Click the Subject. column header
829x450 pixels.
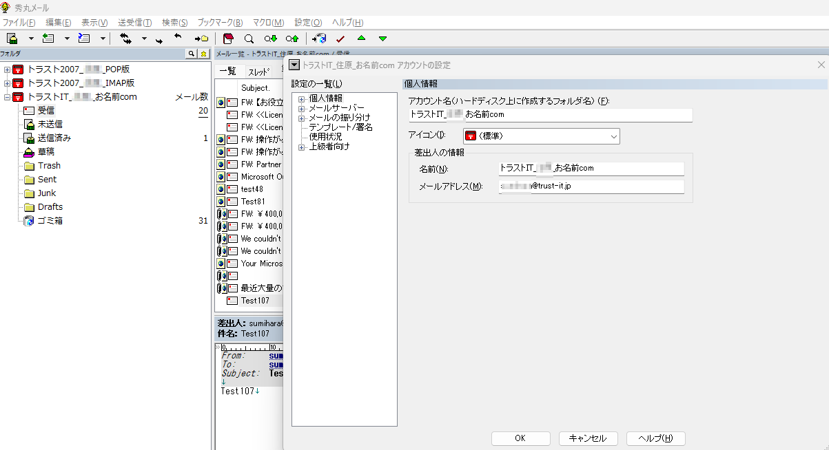click(x=255, y=88)
